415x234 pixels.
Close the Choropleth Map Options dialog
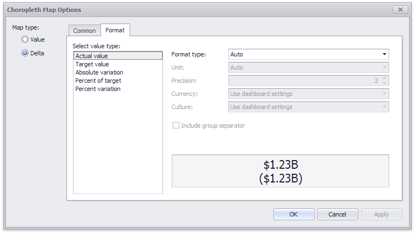pos(400,9)
